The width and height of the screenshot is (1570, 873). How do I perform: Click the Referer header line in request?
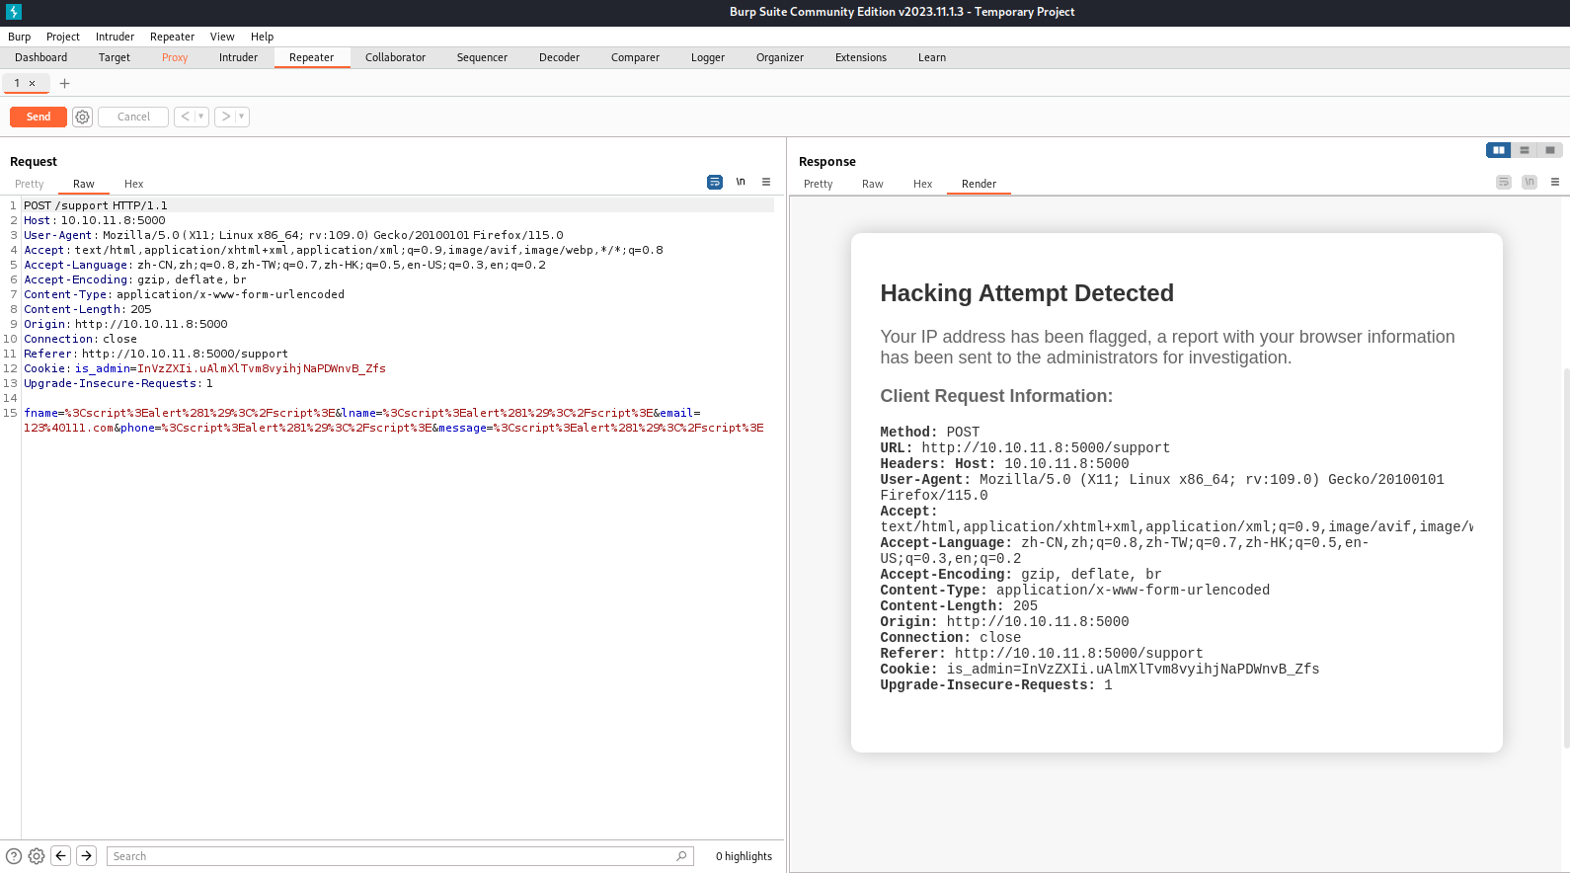(156, 354)
